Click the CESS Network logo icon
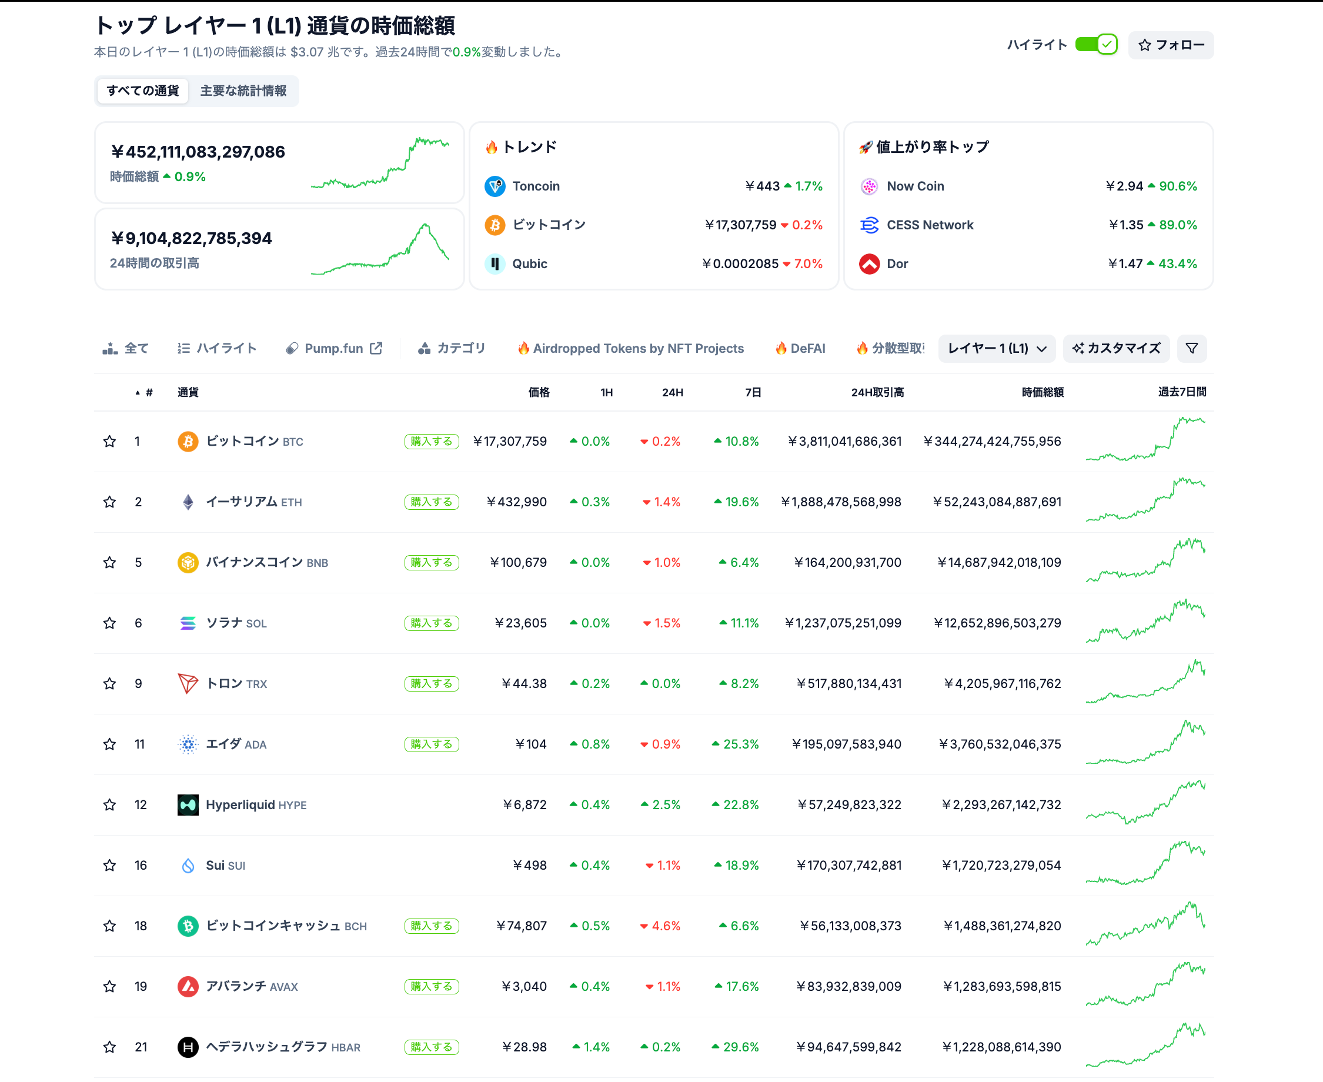1323x1082 pixels. 868,225
